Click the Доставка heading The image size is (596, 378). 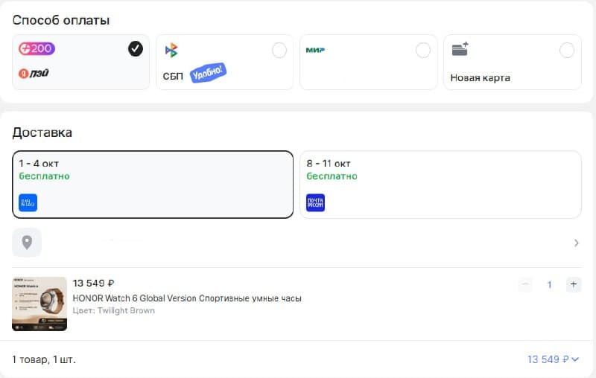[x=42, y=133]
